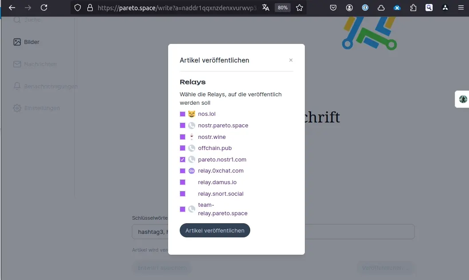The image size is (469, 280).
Task: Open the Firefox hamburger menu
Action: [461, 8]
